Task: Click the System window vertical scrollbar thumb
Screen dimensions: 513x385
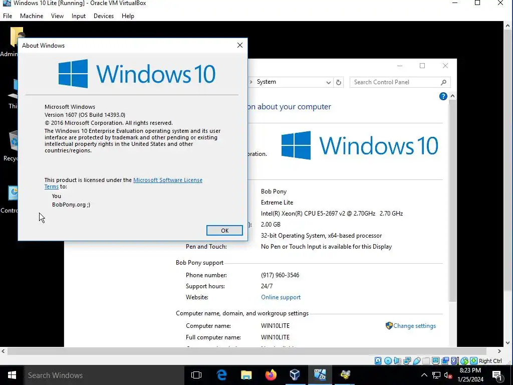Action: [x=452, y=201]
